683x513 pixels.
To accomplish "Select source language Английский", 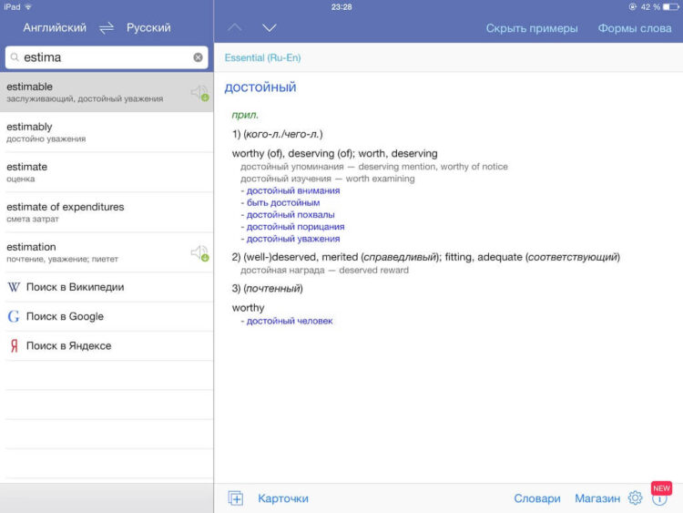I will tap(55, 28).
